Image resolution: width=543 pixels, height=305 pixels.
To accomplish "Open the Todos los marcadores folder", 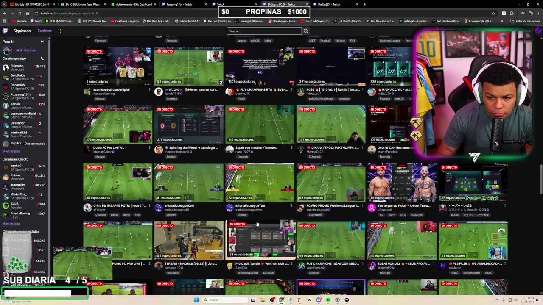I will [525, 21].
